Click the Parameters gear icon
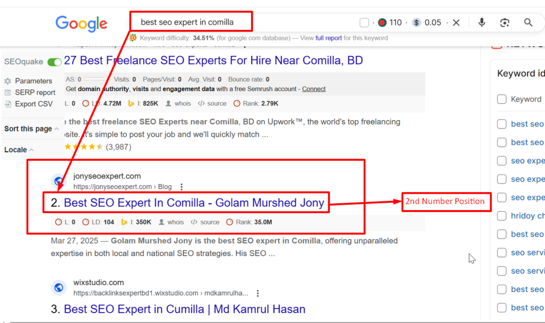545x323 pixels. point(7,81)
